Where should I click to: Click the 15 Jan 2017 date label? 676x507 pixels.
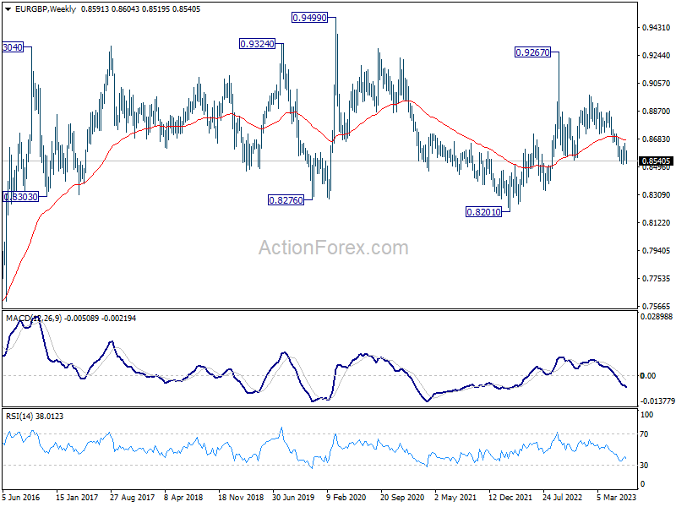77,497
